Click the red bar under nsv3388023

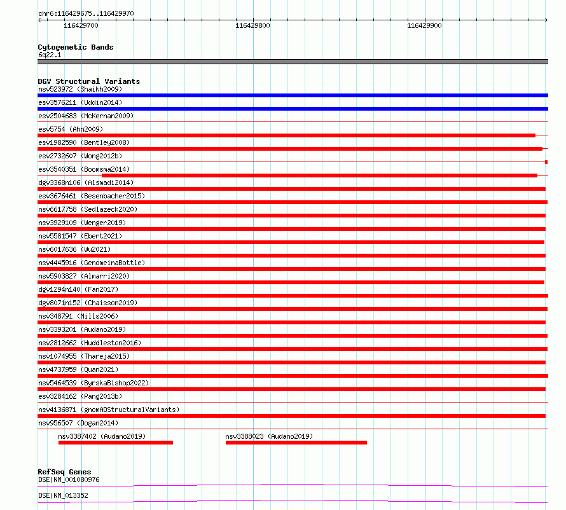(296, 443)
